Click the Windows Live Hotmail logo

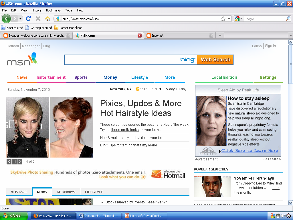[168, 174]
